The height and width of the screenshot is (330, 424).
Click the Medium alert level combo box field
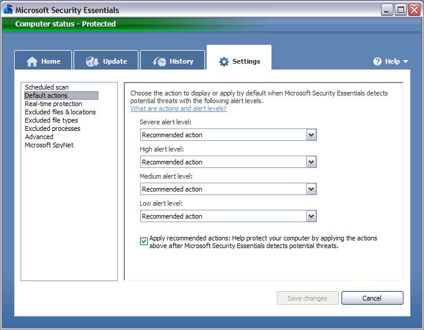(228, 189)
